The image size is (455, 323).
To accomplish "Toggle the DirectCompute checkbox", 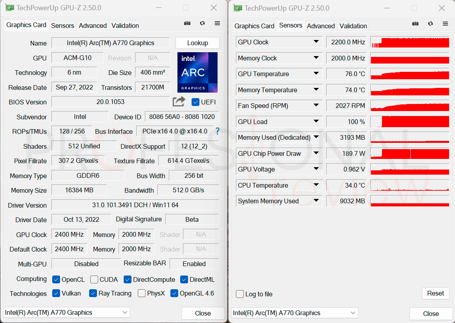I will [x=127, y=279].
